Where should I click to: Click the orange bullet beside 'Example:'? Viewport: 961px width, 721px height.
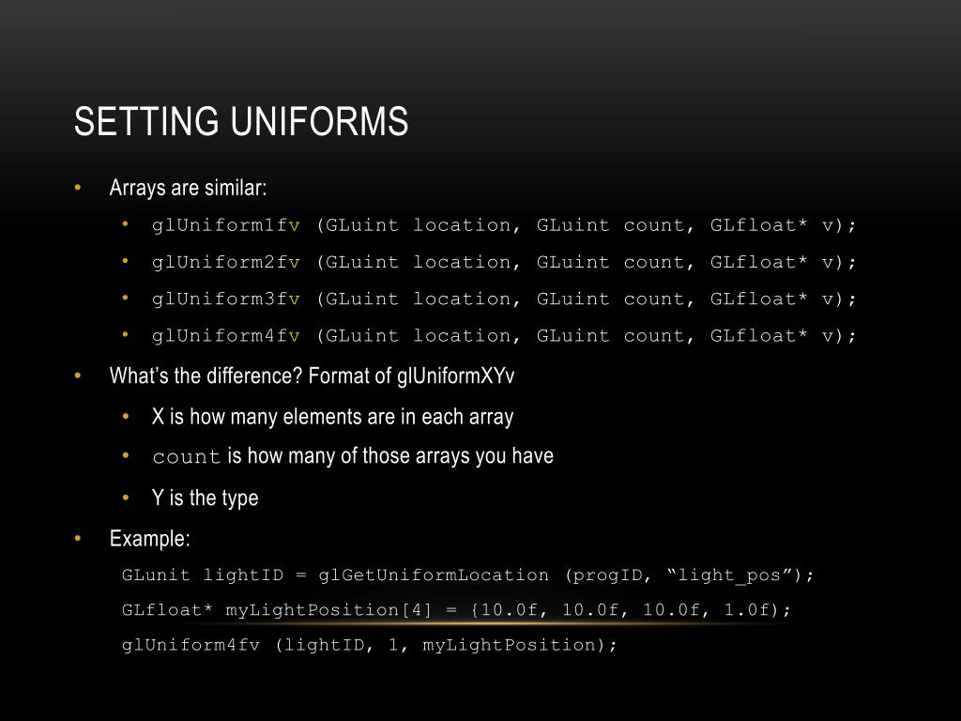78,538
